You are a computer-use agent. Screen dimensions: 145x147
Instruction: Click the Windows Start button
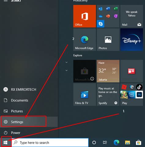coord(6,142)
